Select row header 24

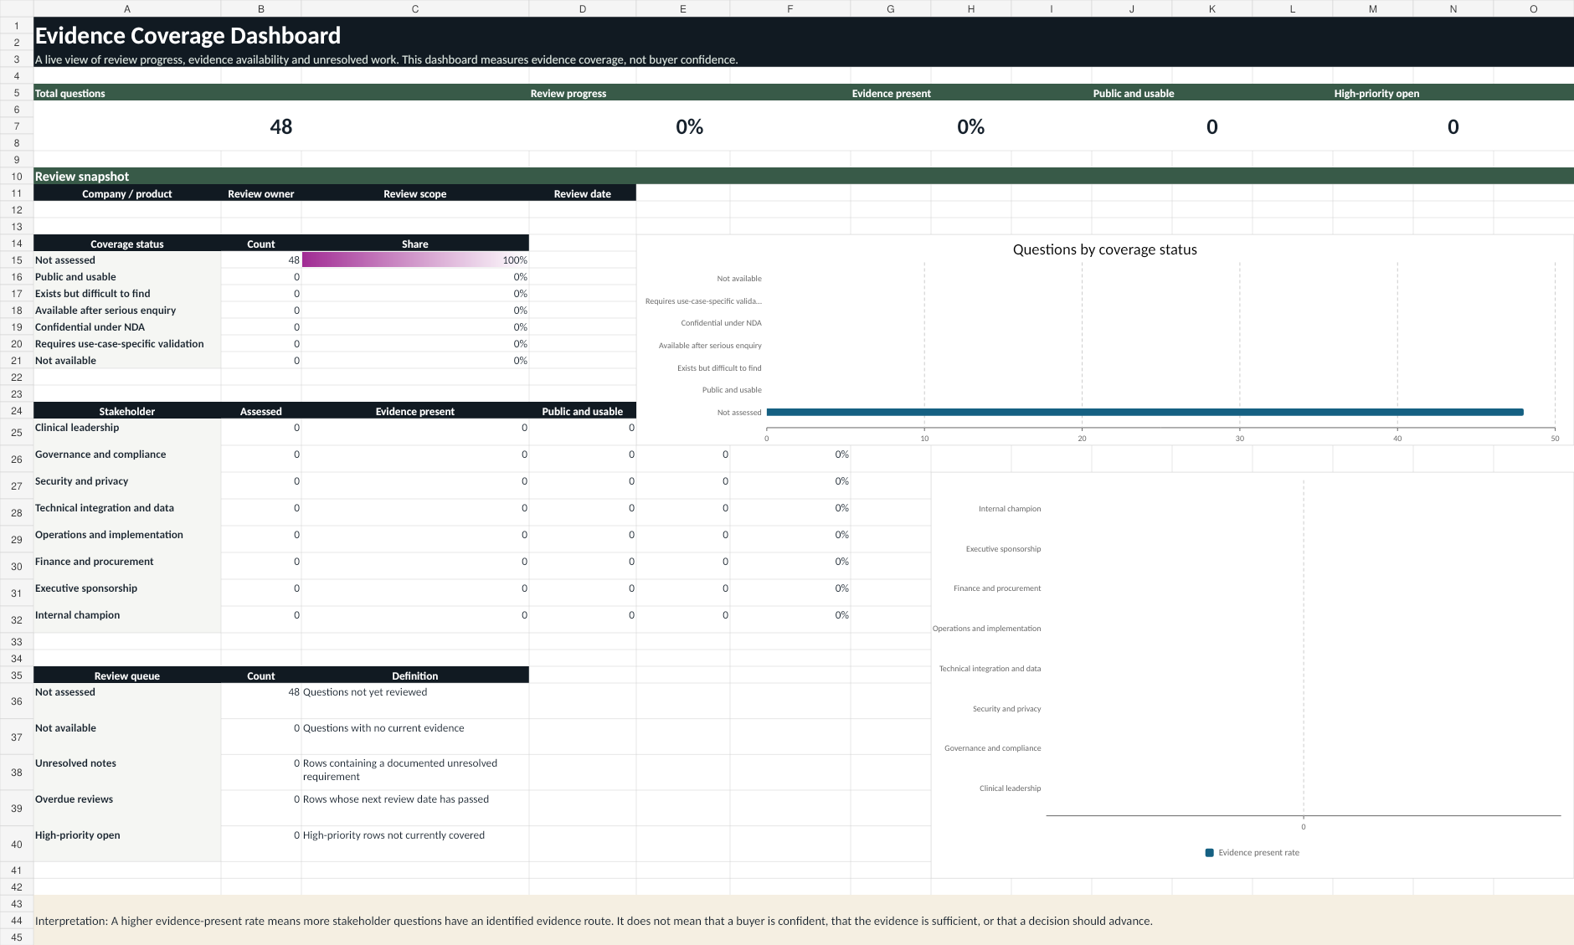pos(17,410)
